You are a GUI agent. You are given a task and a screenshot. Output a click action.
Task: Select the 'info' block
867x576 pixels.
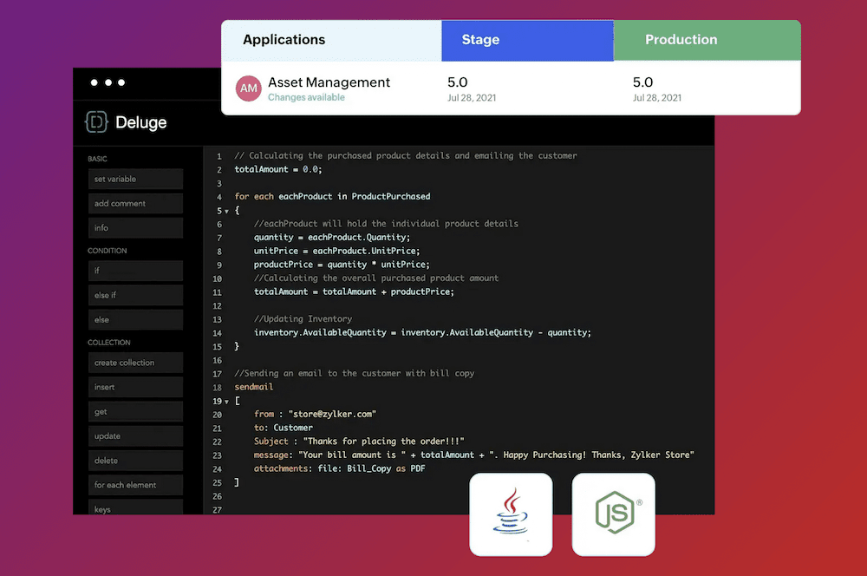pos(135,227)
